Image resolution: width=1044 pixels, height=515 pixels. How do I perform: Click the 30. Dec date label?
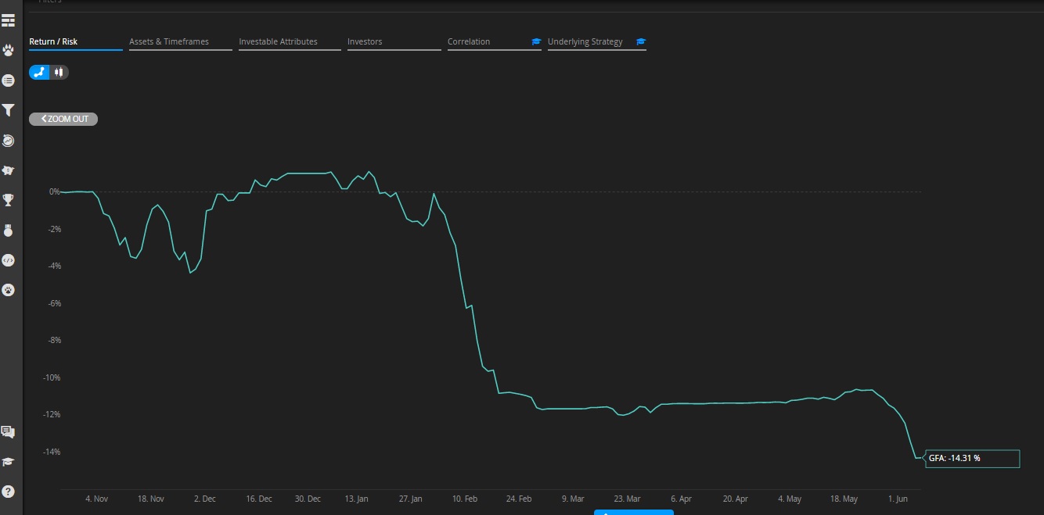coord(308,499)
